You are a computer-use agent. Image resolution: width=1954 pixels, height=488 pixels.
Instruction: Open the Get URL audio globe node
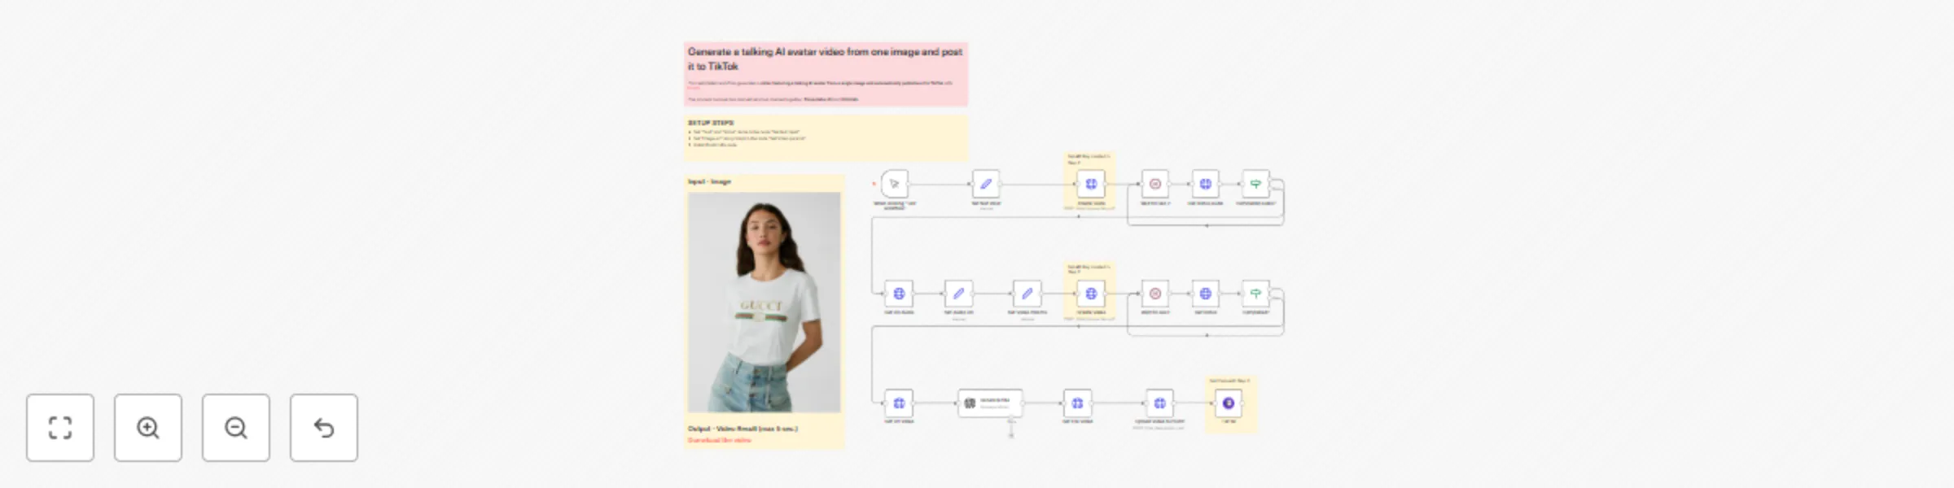[899, 294]
